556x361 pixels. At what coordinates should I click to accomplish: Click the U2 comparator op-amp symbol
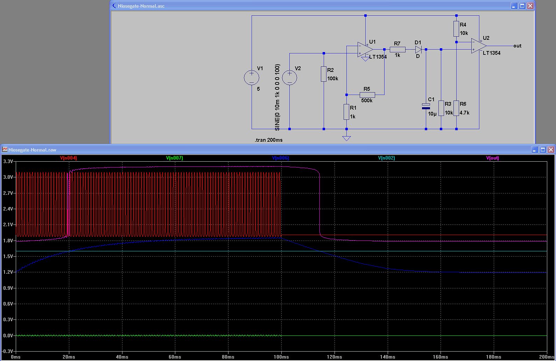[478, 46]
